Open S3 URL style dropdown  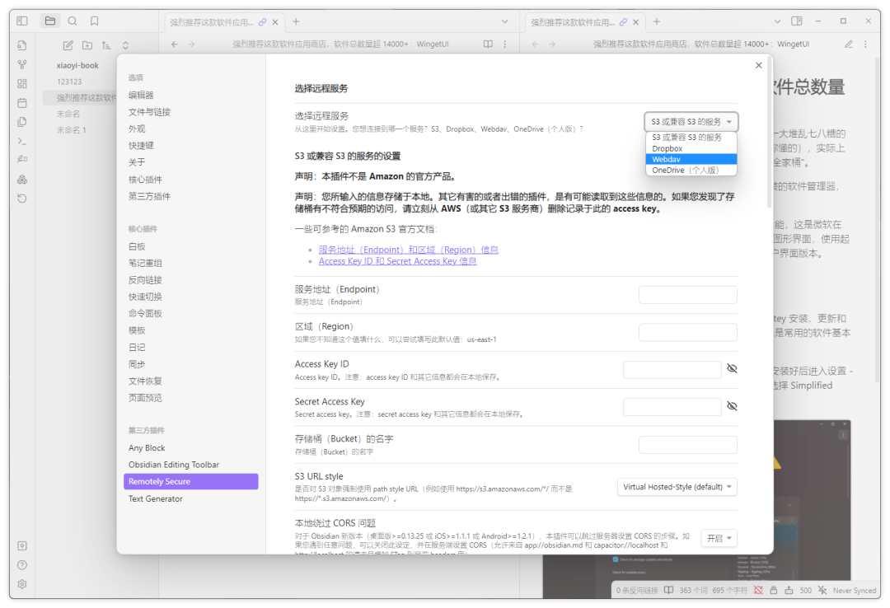click(x=677, y=487)
